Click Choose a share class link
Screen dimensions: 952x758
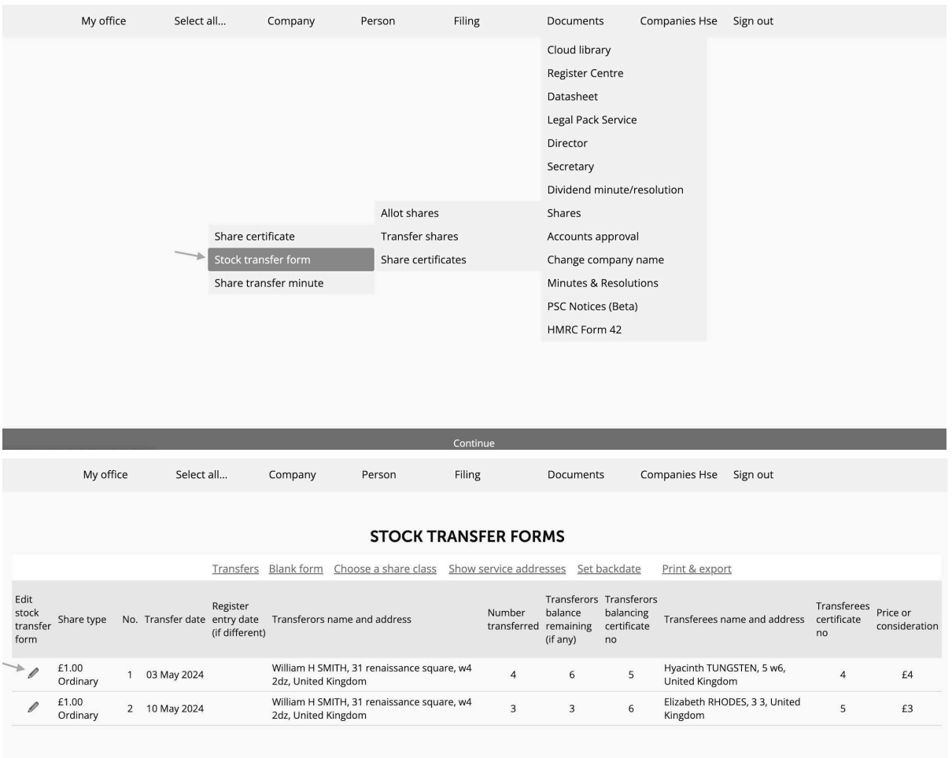(386, 569)
